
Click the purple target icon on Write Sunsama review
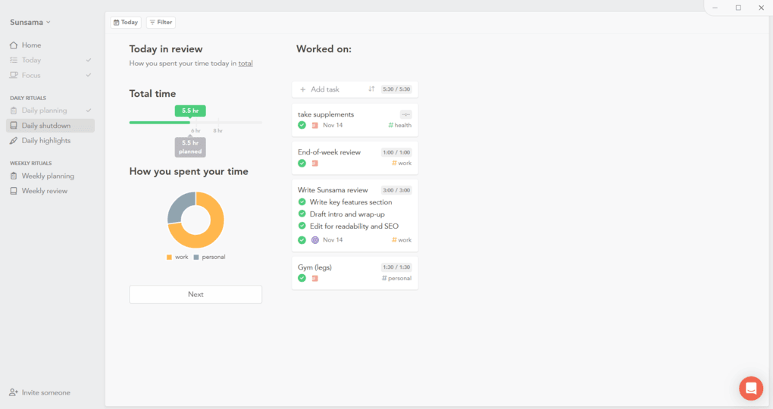(315, 240)
